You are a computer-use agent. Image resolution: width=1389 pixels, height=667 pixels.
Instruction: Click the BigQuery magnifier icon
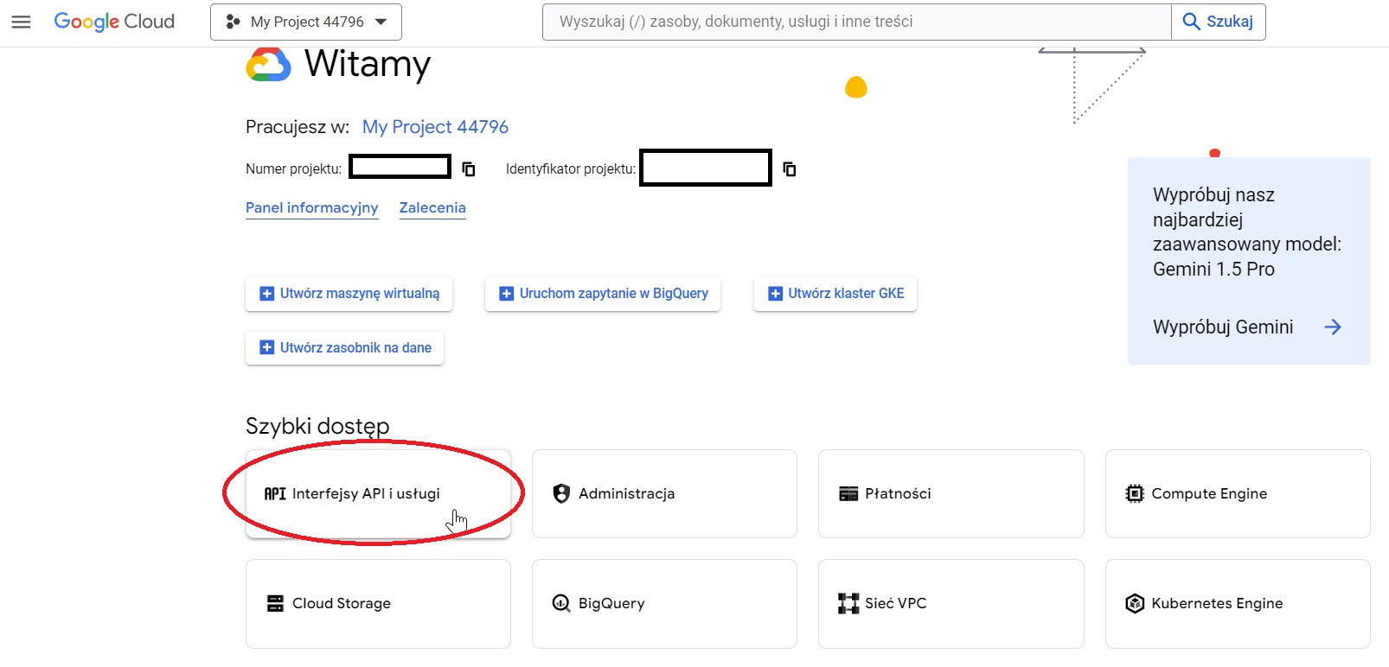click(561, 603)
